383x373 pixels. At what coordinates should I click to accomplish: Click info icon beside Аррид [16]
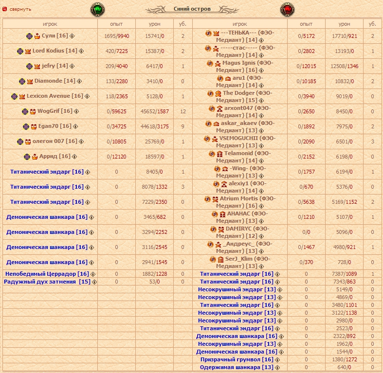(x=74, y=157)
